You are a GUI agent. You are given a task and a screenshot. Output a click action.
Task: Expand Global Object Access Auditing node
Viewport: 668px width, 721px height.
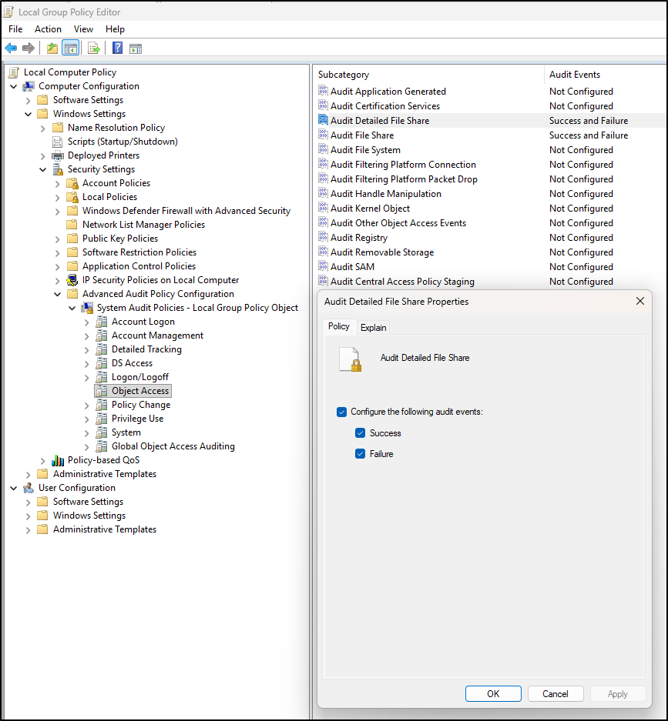pyautogui.click(x=87, y=447)
